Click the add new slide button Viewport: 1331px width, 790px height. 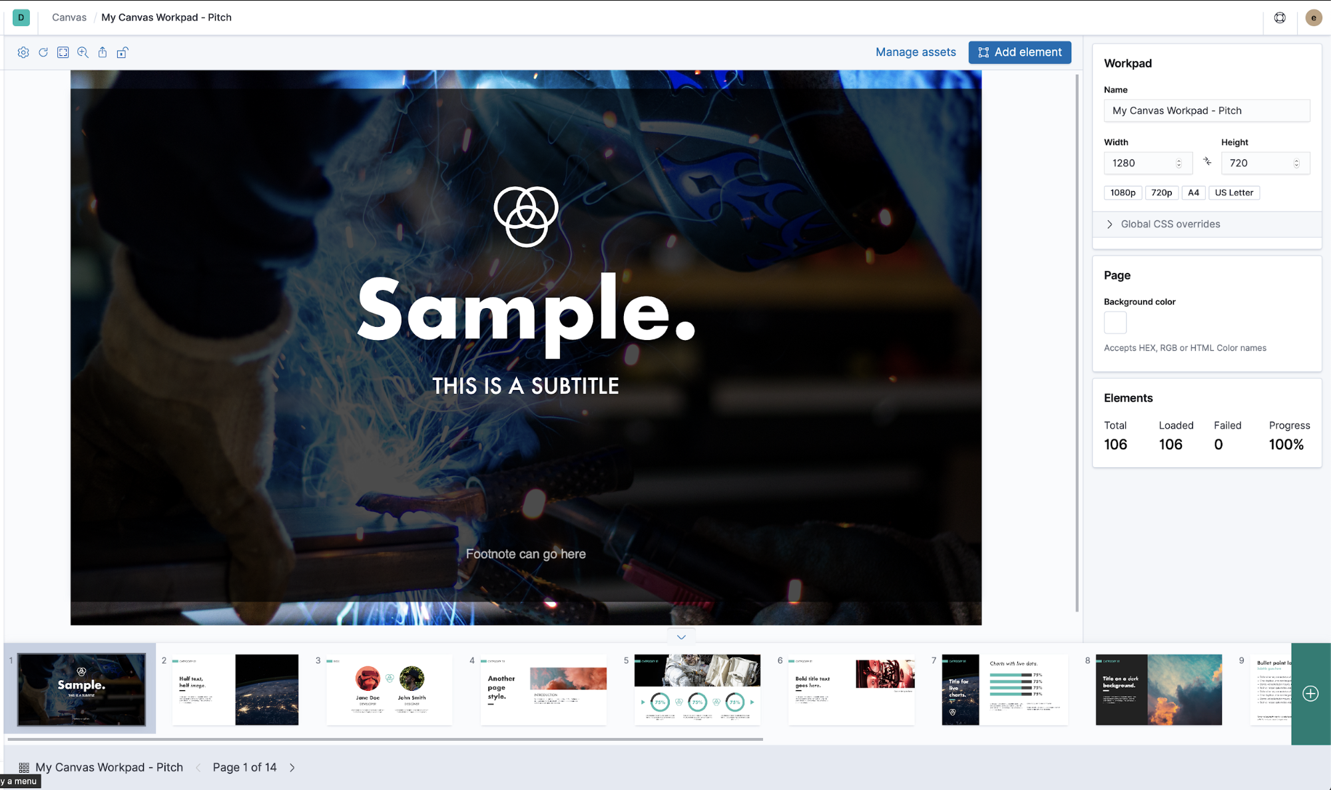point(1310,693)
